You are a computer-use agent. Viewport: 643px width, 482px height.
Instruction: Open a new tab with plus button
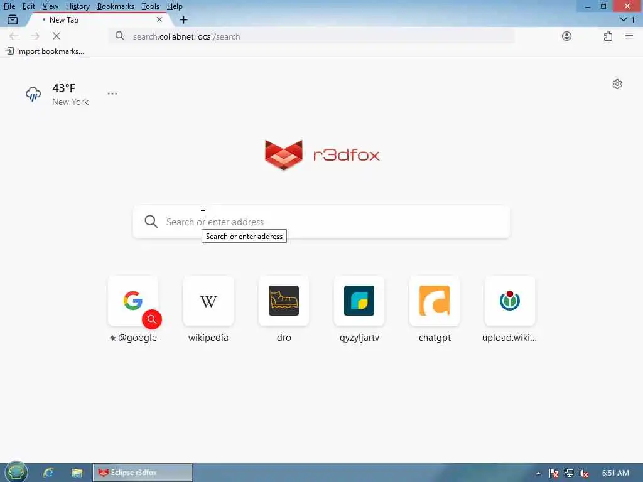(184, 19)
